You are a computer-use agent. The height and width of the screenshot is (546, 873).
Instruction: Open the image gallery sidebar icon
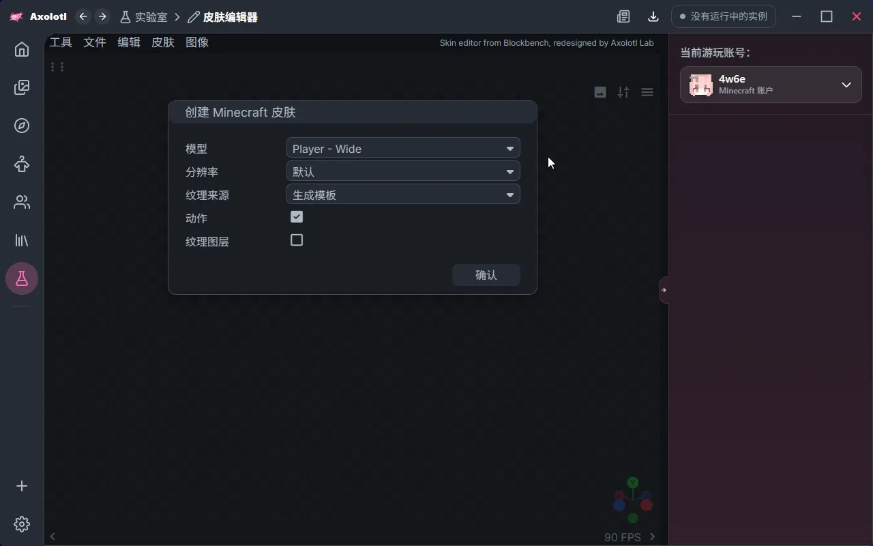coord(22,87)
